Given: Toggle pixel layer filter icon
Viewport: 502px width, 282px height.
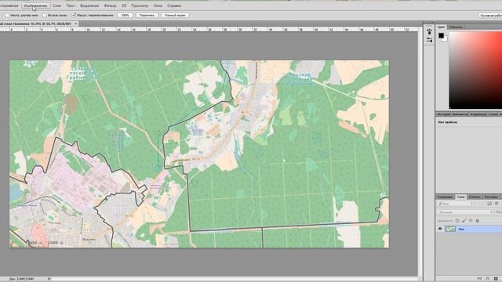Looking at the screenshot, I should pos(489,204).
